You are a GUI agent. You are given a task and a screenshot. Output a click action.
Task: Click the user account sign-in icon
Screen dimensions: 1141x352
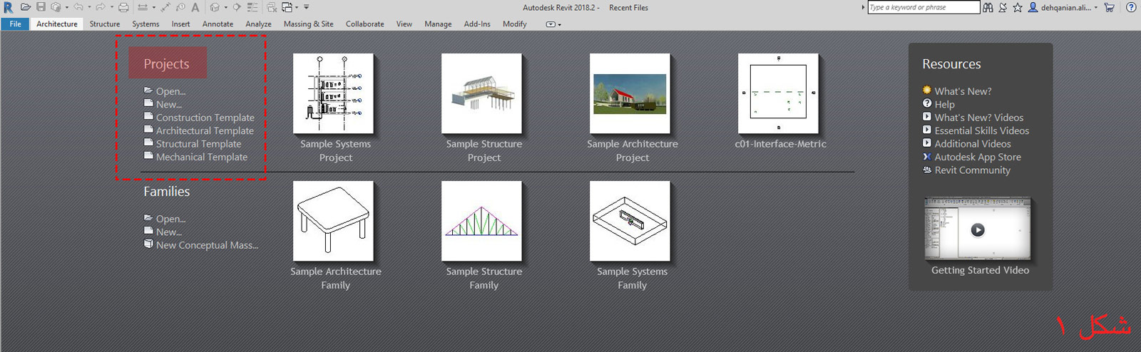tap(1033, 7)
